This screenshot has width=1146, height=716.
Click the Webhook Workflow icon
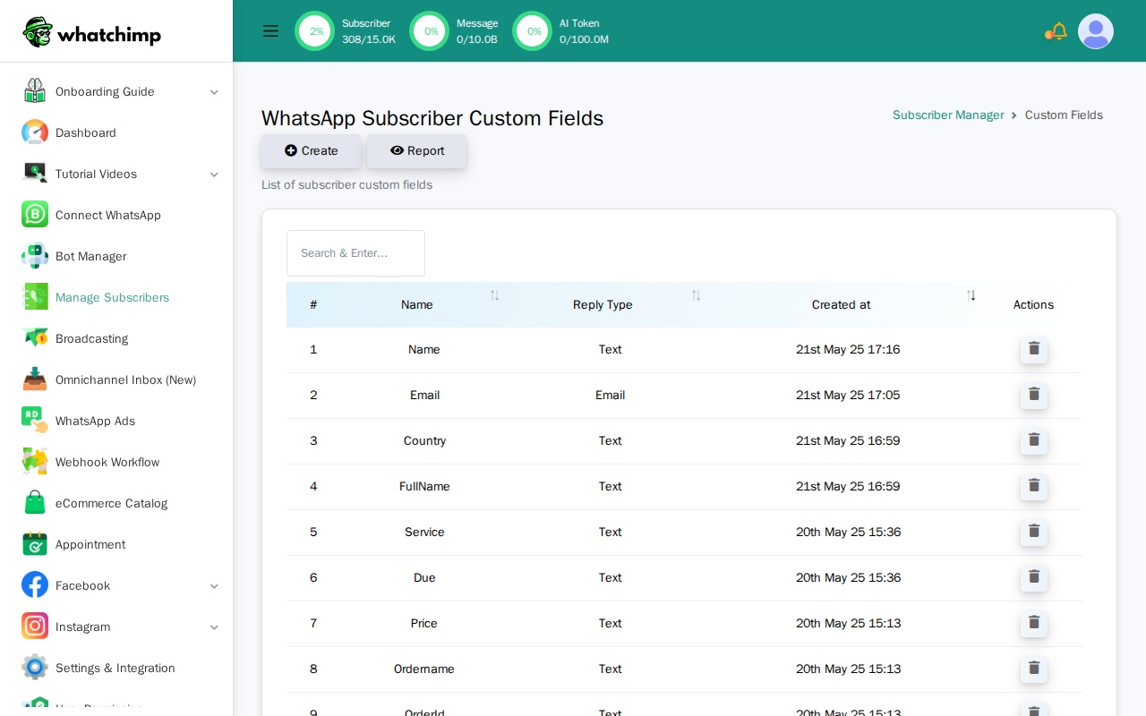[x=35, y=462]
